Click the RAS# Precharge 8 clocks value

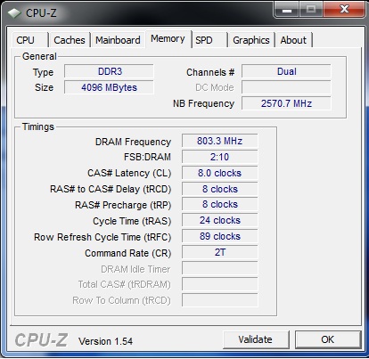220,205
